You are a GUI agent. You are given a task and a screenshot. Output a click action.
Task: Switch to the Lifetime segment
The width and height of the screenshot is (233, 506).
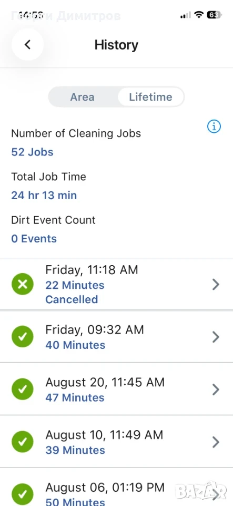coord(150,97)
